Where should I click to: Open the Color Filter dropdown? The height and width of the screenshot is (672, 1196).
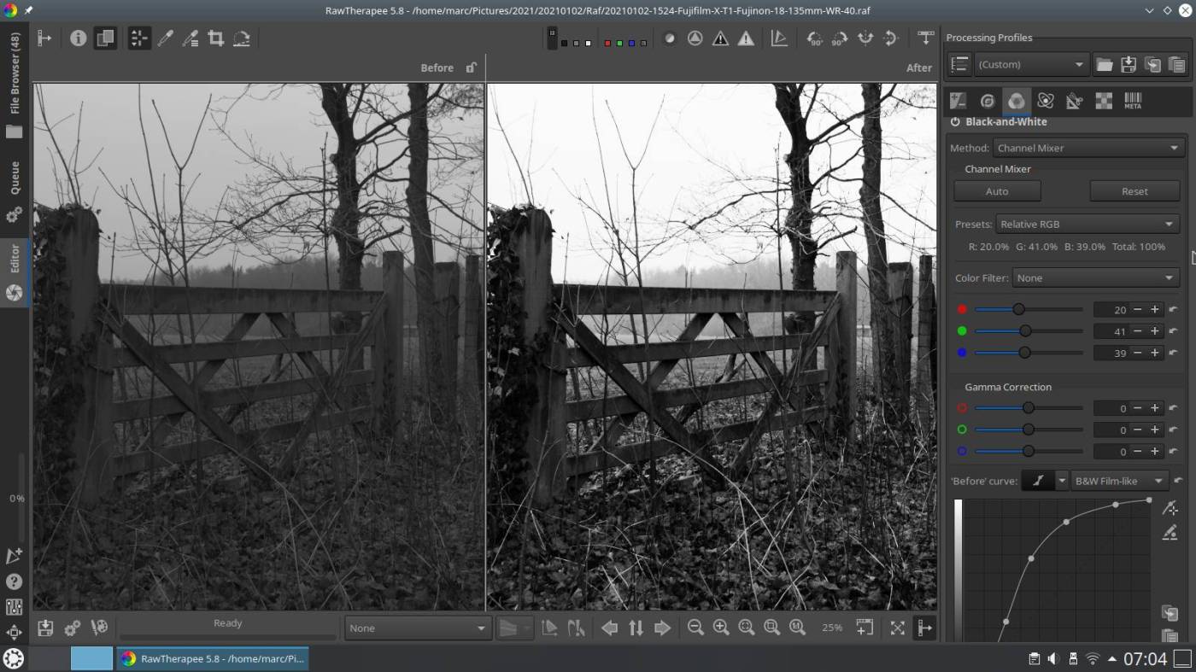click(1096, 278)
